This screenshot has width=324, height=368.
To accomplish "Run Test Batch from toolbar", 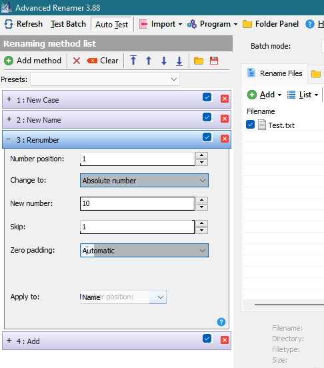I will pos(68,24).
